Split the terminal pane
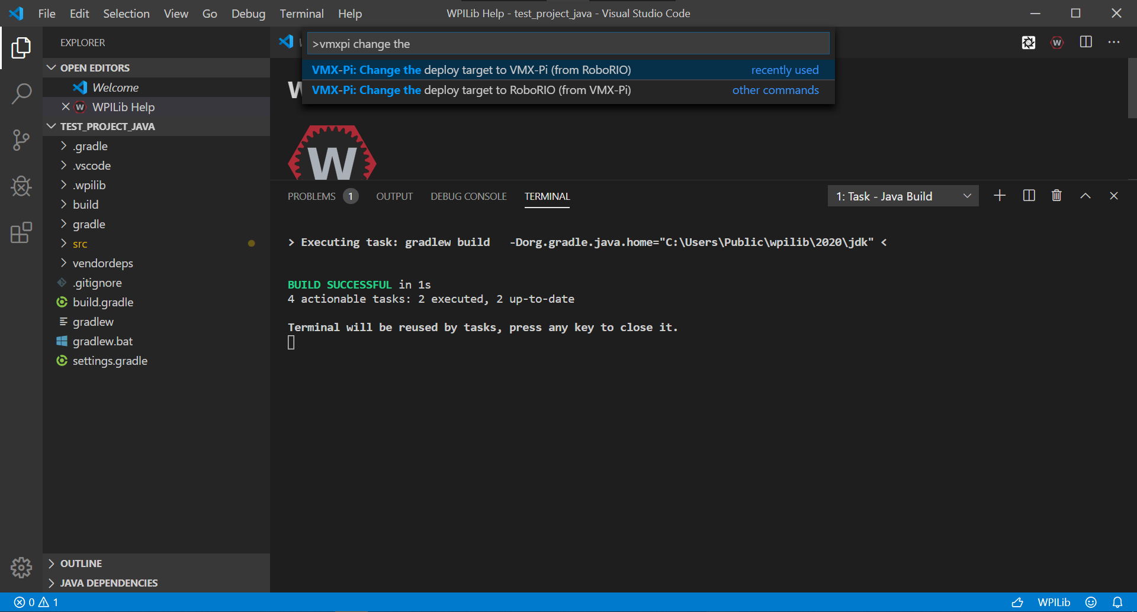1137x612 pixels. [x=1029, y=196]
